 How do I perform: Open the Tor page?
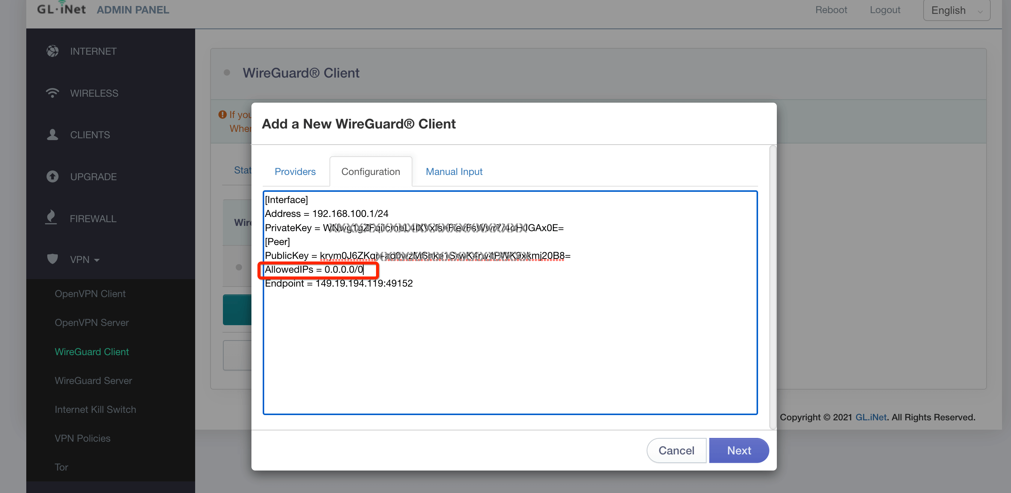pyautogui.click(x=61, y=467)
